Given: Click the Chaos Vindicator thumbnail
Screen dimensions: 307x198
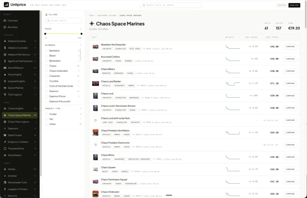Looking at the screenshot, I should (96, 194).
